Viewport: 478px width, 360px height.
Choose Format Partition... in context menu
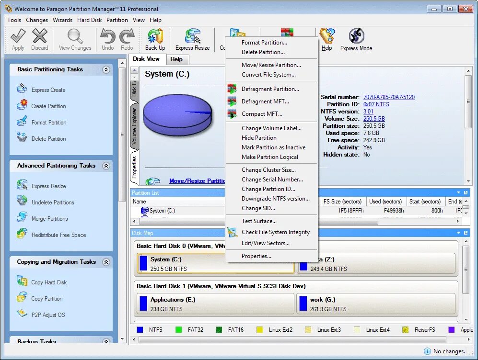coord(264,43)
